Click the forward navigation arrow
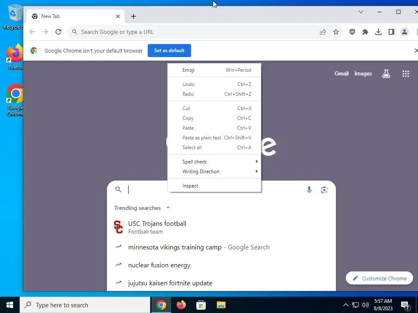Screen dimensions: 418x313 pos(45,32)
